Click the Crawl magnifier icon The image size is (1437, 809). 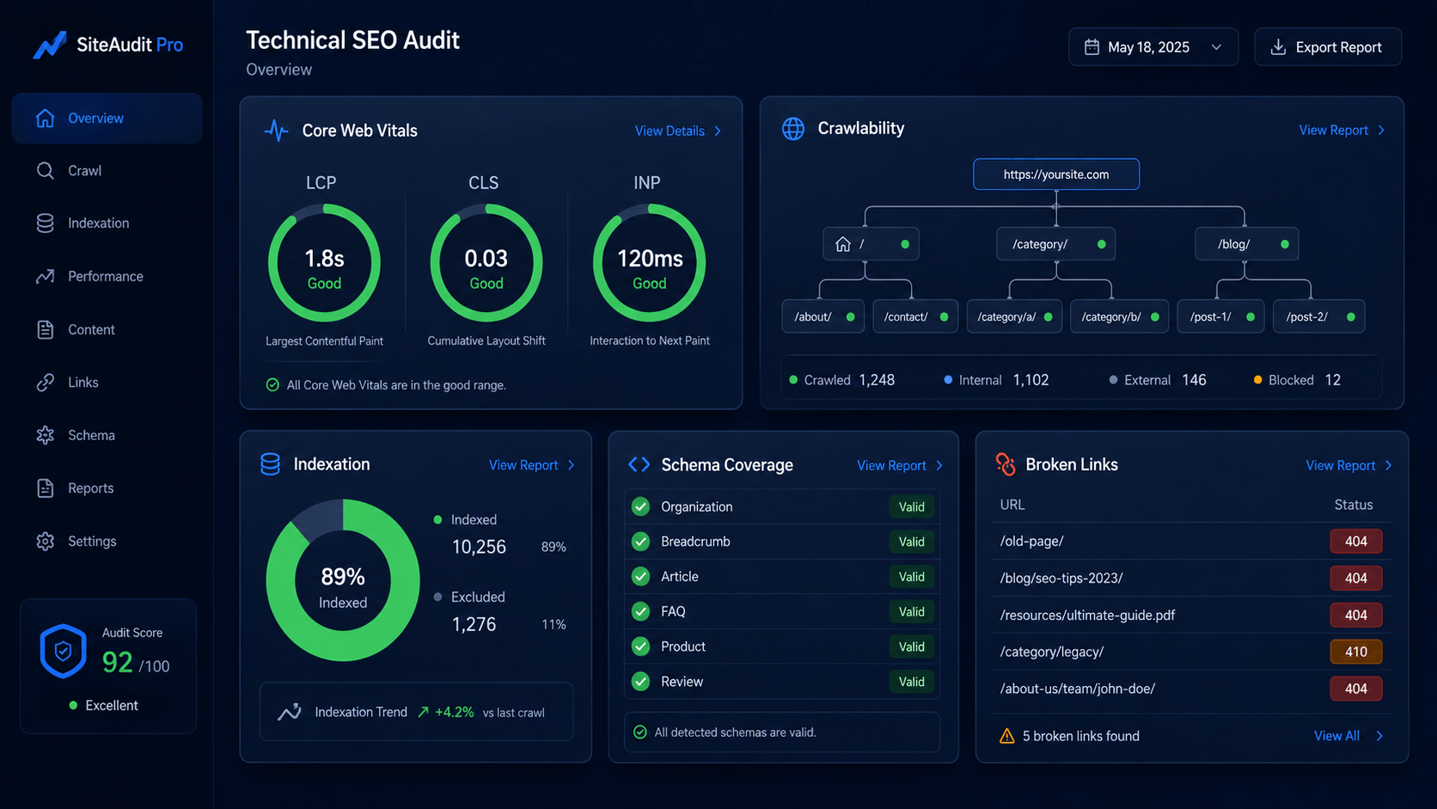[46, 171]
